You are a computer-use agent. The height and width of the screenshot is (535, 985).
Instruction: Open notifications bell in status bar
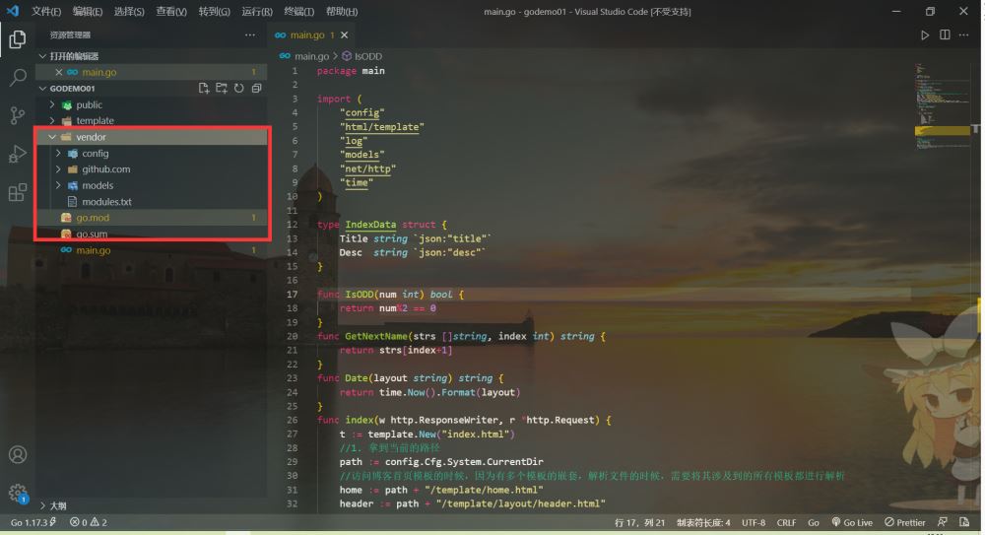pyautogui.click(x=964, y=522)
